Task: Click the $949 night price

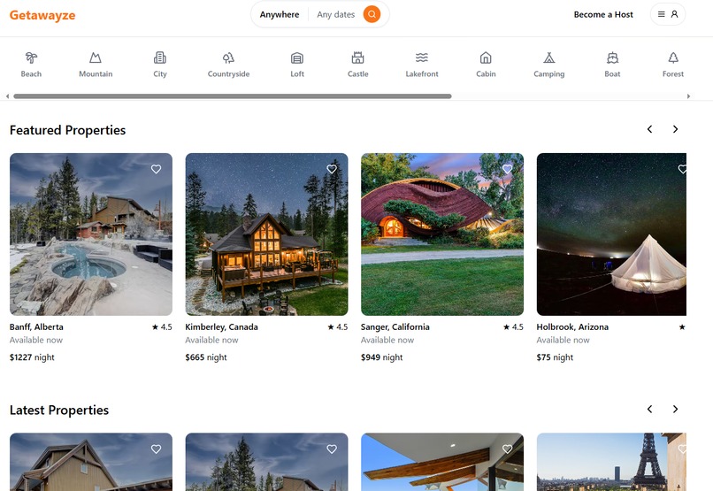Action: point(382,357)
